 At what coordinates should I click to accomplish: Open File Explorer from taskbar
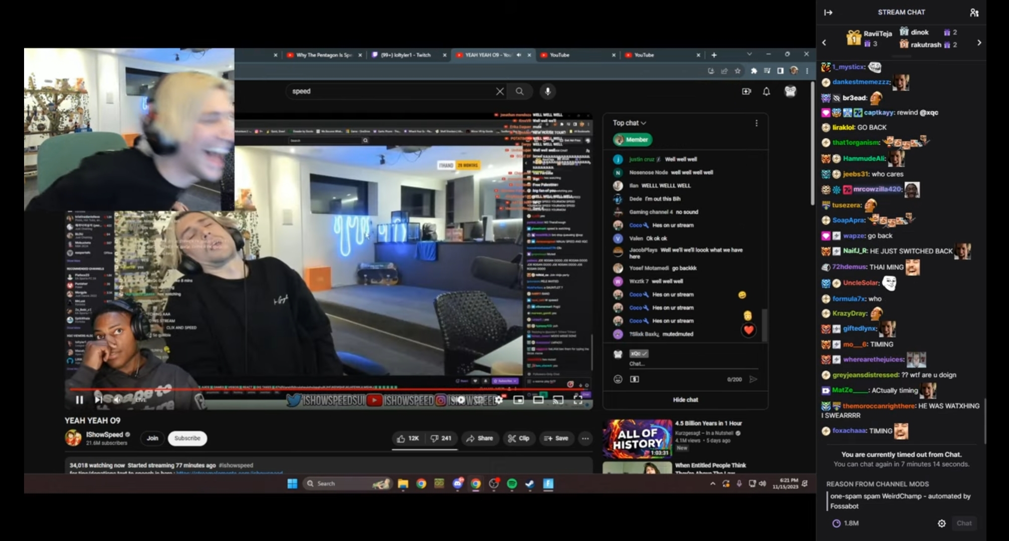[403, 483]
